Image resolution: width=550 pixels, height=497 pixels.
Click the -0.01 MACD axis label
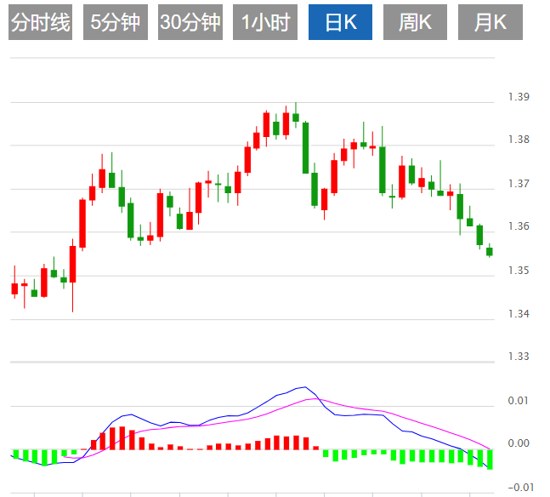tap(521, 488)
